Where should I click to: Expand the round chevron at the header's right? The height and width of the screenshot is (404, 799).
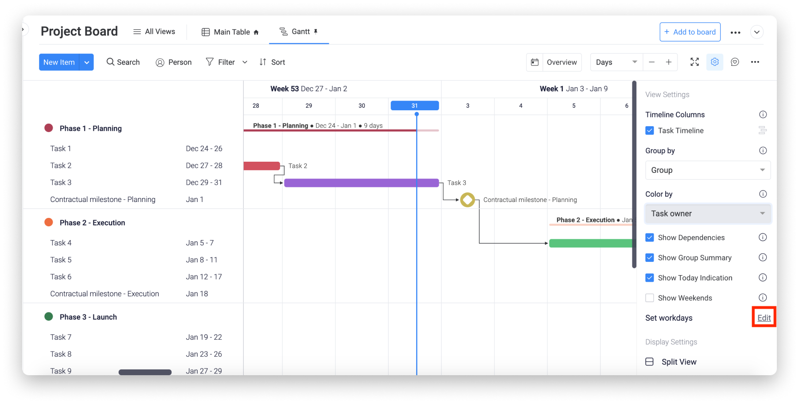coord(757,32)
